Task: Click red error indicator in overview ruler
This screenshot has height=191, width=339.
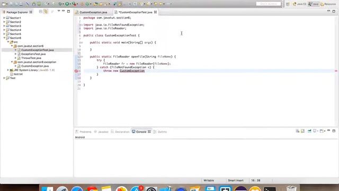Action: pos(336,71)
